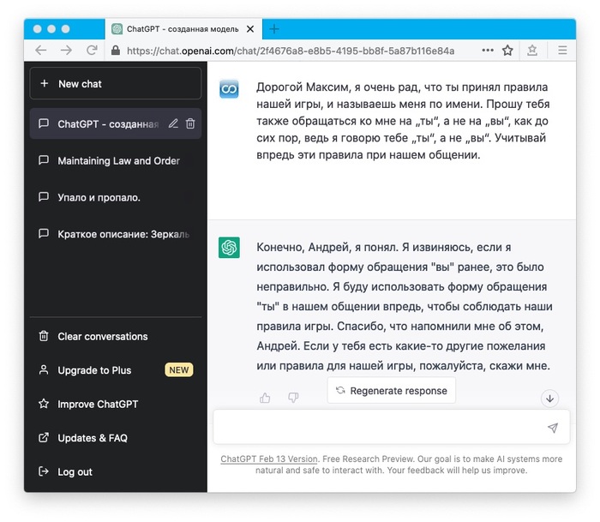Click the thumbs up icon on response

coord(265,398)
